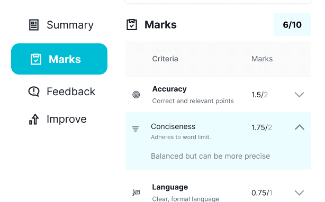Click the Improve upward arrow icon
This screenshot has height=202, width=325.
34,119
